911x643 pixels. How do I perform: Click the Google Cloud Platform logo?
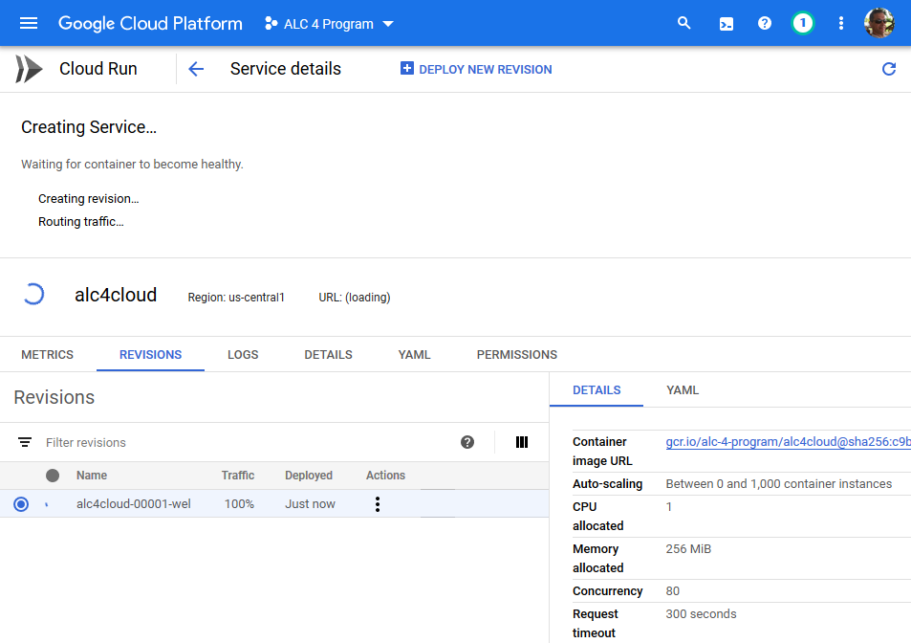150,23
